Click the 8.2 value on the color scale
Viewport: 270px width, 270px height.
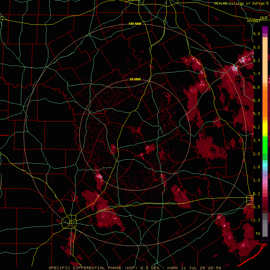click(256, 60)
